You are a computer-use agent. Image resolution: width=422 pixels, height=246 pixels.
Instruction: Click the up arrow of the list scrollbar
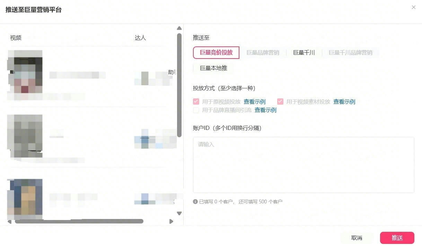coord(179,28)
